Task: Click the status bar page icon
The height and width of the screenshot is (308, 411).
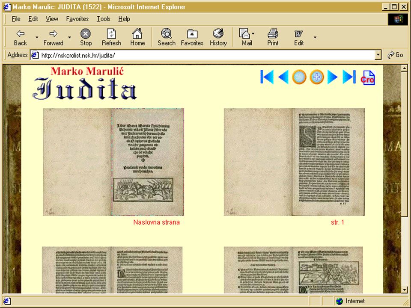Action: coord(7,301)
